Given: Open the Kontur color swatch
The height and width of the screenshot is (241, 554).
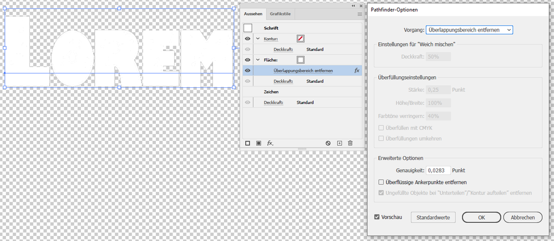Looking at the screenshot, I should (301, 39).
